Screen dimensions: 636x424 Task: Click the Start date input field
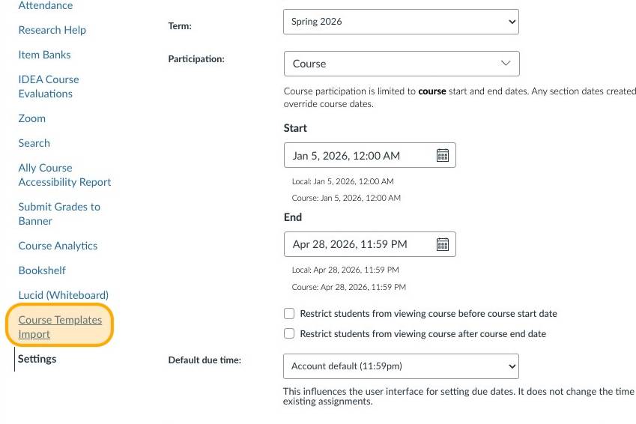coord(370,155)
